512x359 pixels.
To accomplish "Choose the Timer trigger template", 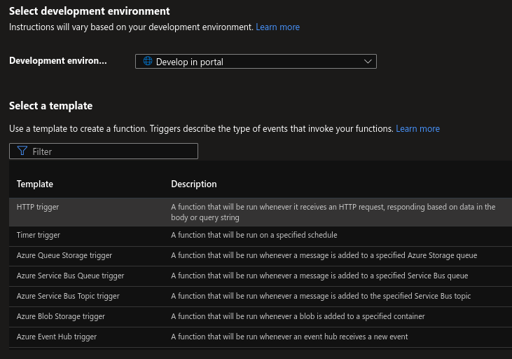I will 39,235.
